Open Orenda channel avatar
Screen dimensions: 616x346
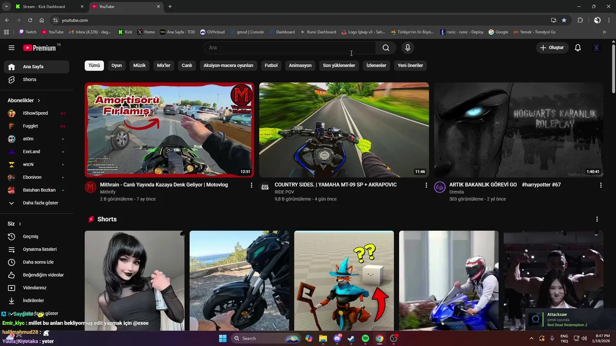(440, 187)
